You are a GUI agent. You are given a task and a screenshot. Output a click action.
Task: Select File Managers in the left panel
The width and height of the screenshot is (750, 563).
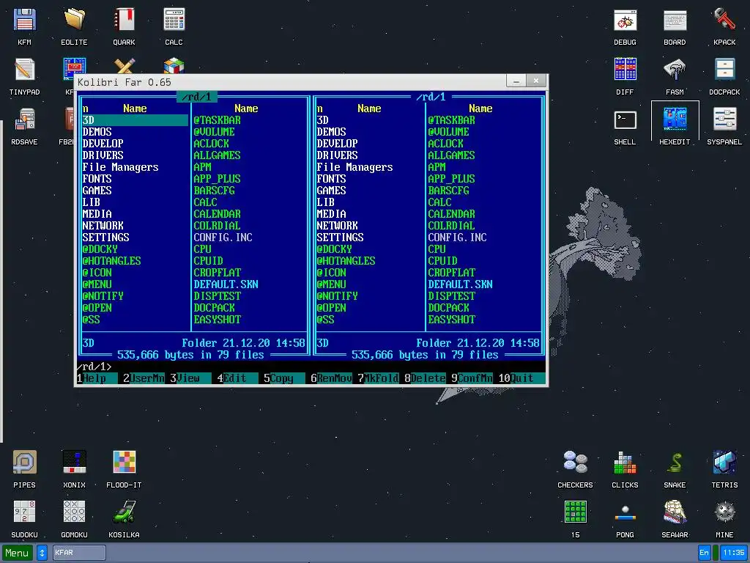pos(121,167)
